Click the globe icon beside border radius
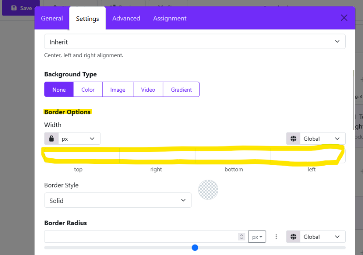This screenshot has height=255, width=363. (x=293, y=237)
